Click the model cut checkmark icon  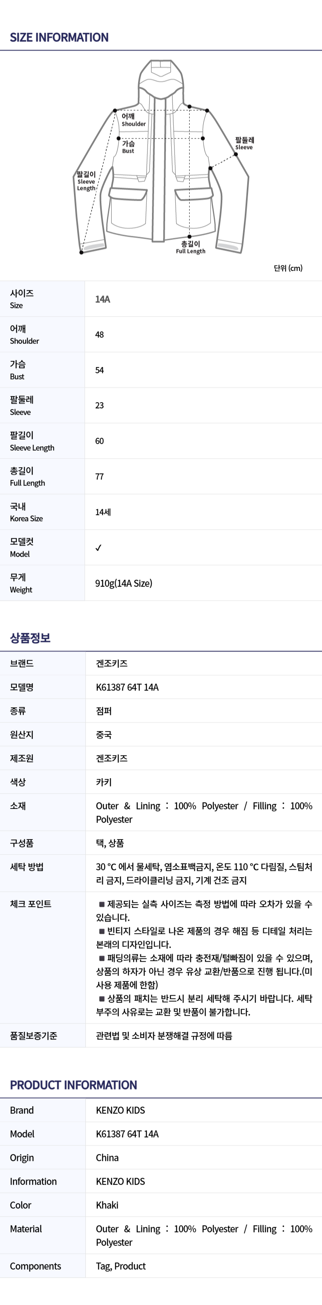tap(98, 548)
